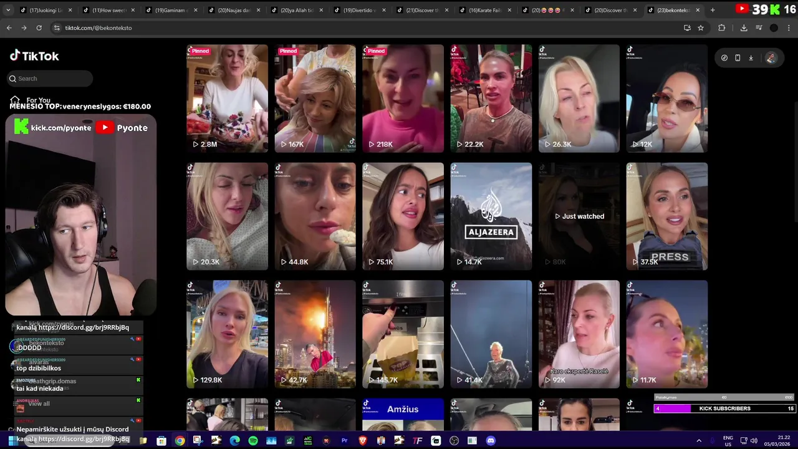Viewport: 798px width, 449px height.
Task: Click the ENG US language indicator
Action: (728, 441)
